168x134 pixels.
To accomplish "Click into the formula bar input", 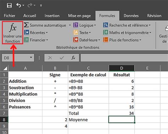I will [124, 58].
